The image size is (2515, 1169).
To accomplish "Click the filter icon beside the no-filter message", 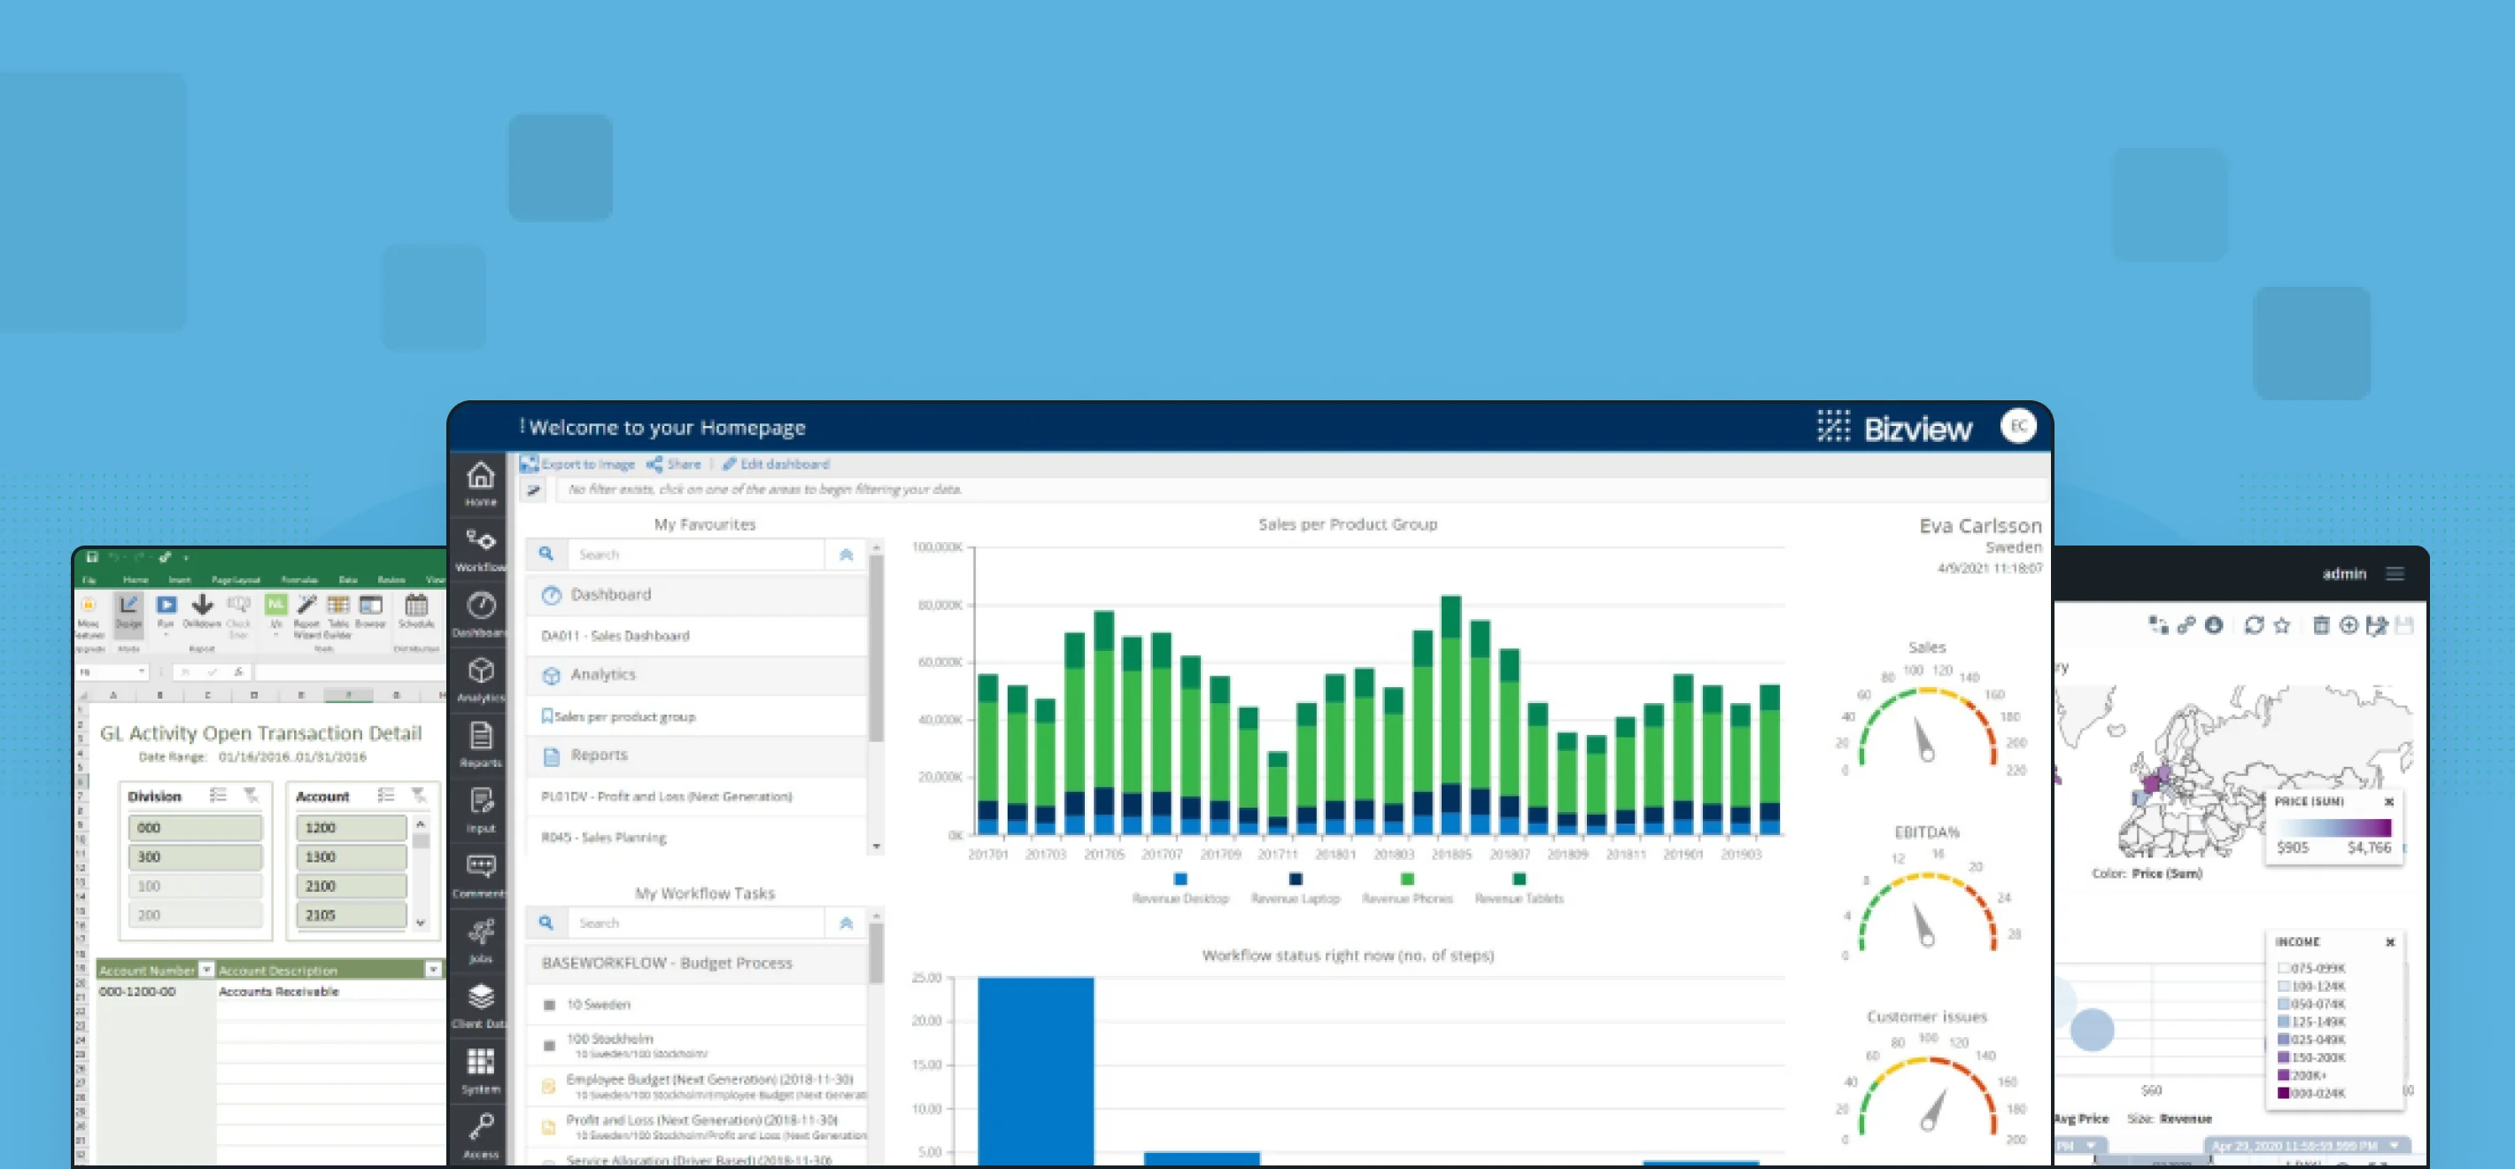I will (533, 489).
